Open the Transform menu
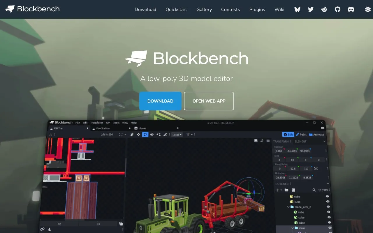This screenshot has height=233, width=373. click(x=96, y=123)
